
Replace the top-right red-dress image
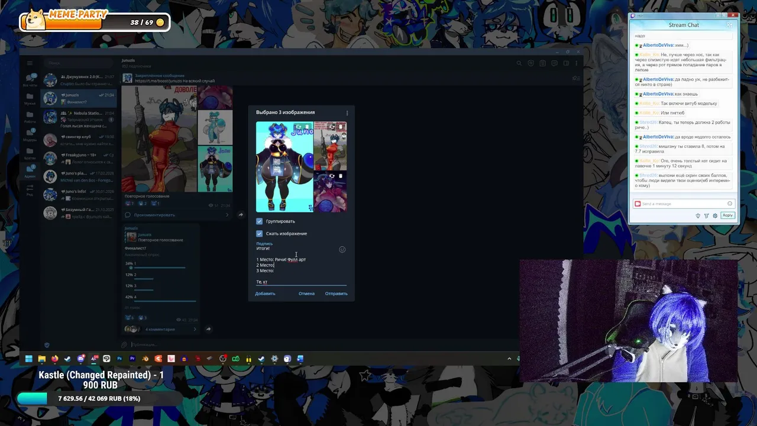332,127
